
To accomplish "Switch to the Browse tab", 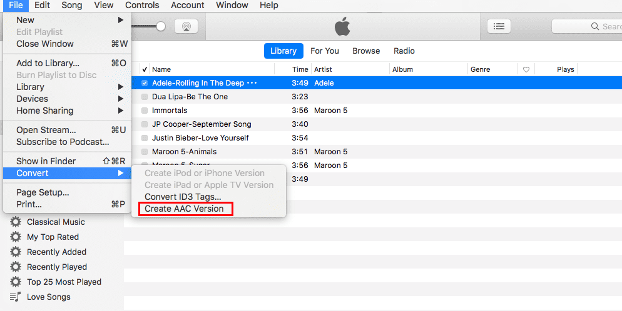I will point(366,51).
